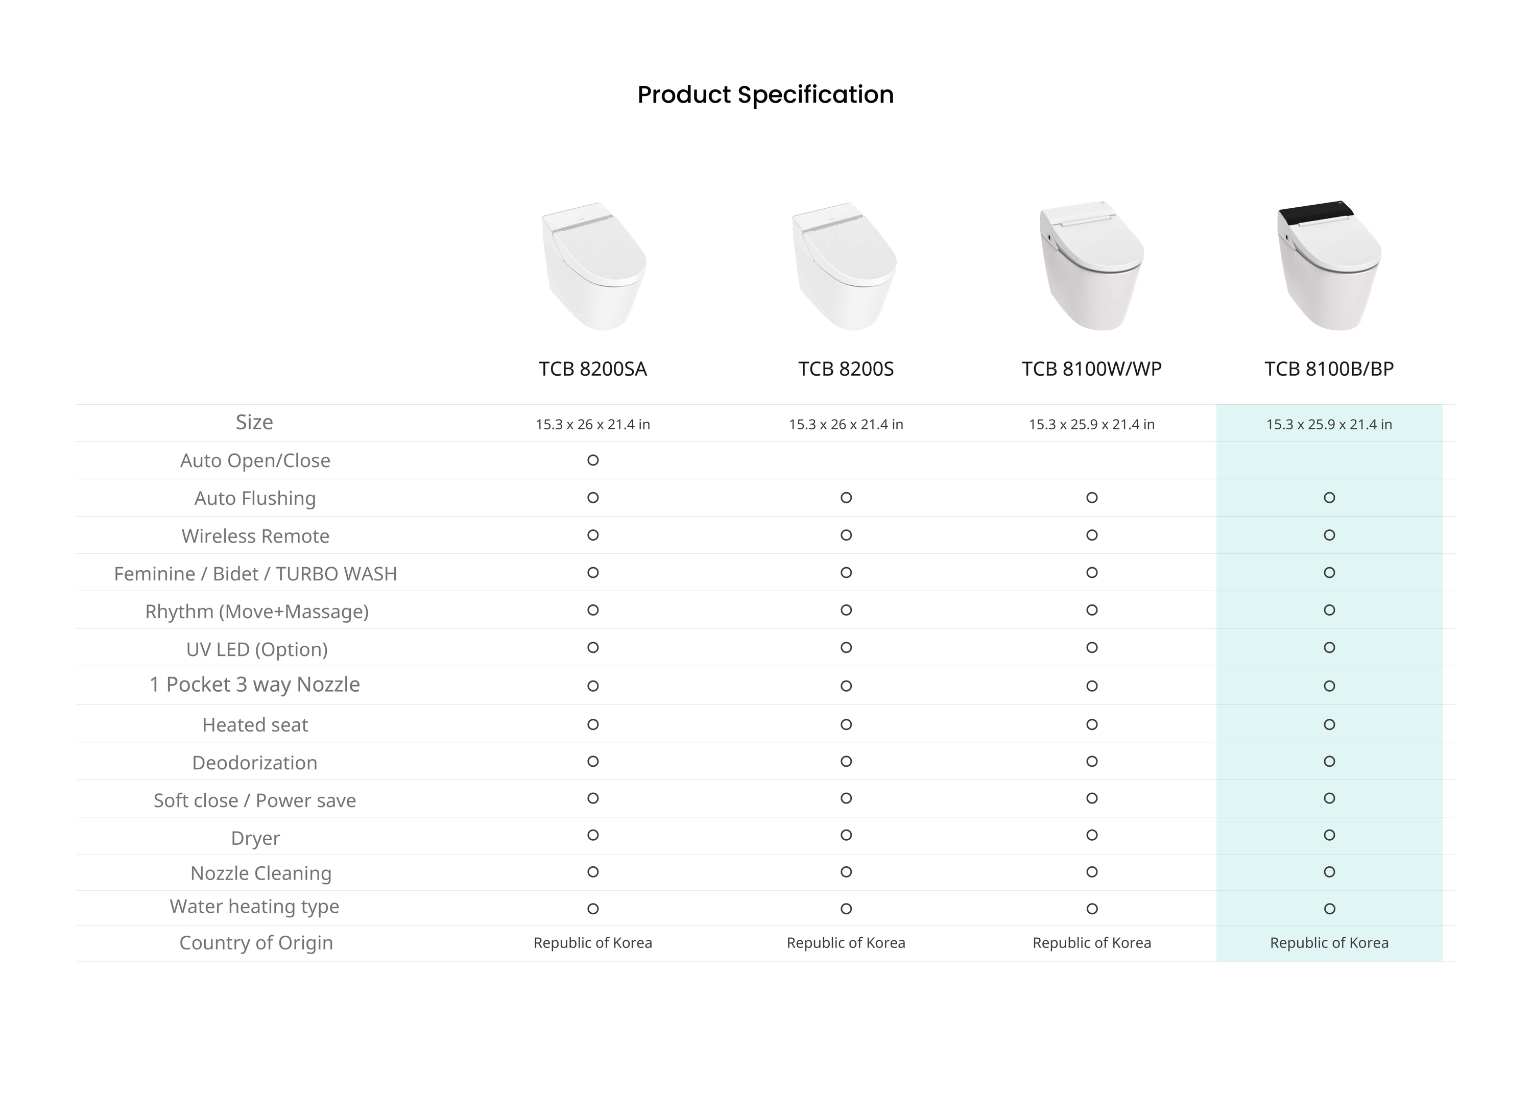Click the Auto Flushing circle under TCB 8200S

click(846, 498)
